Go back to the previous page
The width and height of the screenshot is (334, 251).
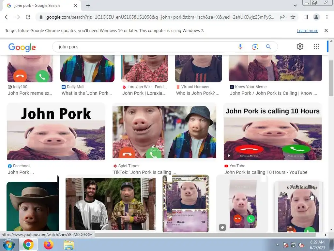(x=7, y=17)
